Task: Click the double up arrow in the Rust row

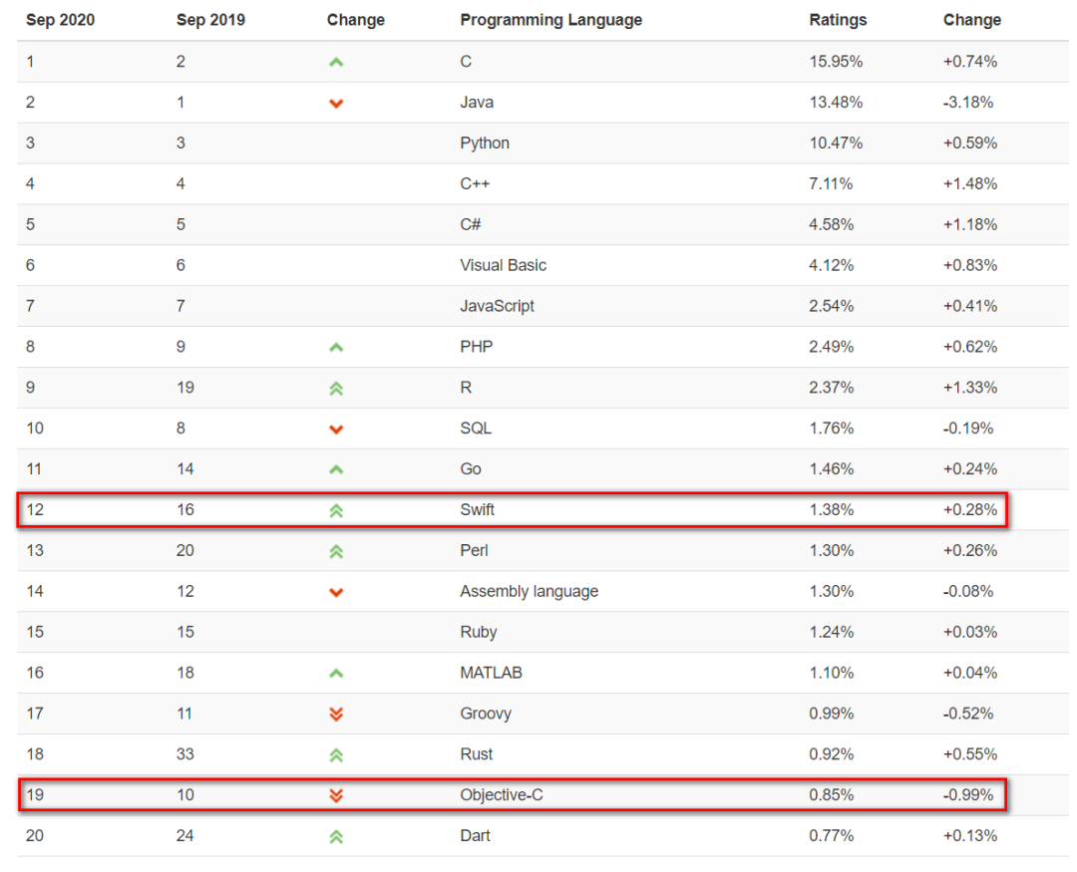Action: 336,755
